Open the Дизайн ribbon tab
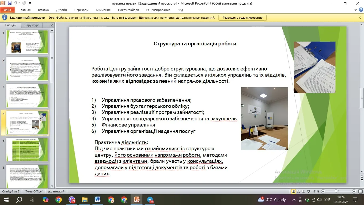Viewport: 364px width, 205px height. pyautogui.click(x=62, y=10)
